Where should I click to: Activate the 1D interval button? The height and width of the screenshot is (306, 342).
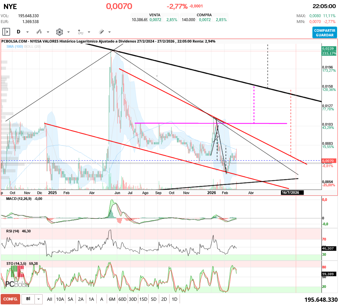click(174, 299)
